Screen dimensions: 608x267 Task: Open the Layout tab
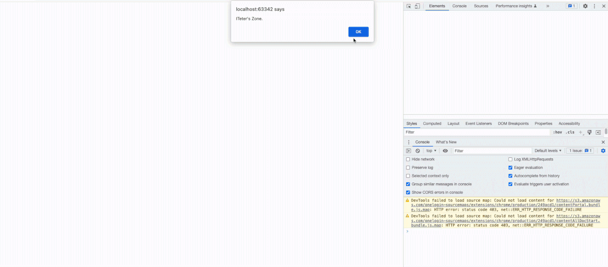click(453, 123)
